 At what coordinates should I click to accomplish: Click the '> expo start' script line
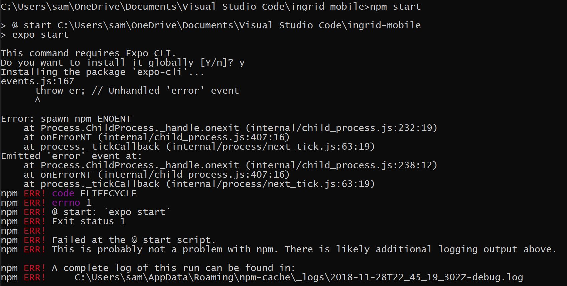point(35,35)
